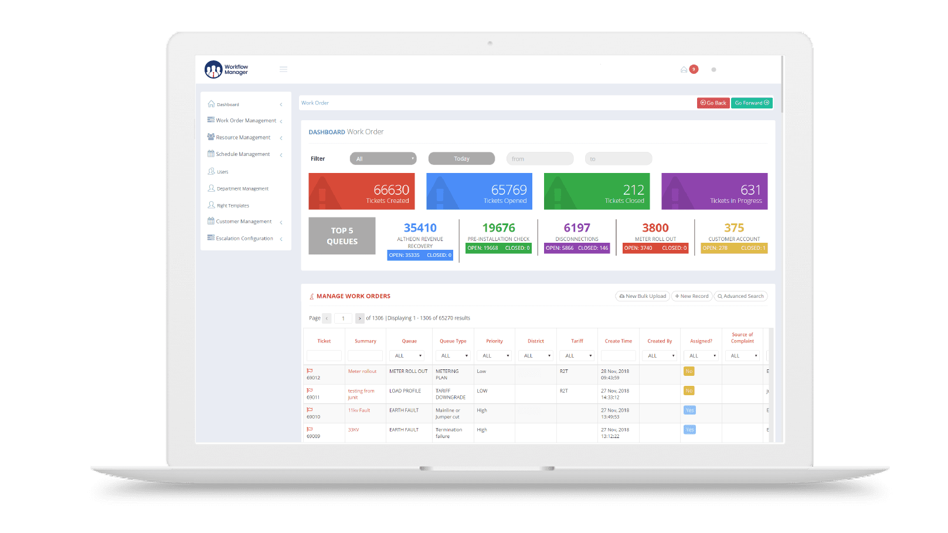Click the page number input field
This screenshot has height=533, width=948.
[343, 318]
